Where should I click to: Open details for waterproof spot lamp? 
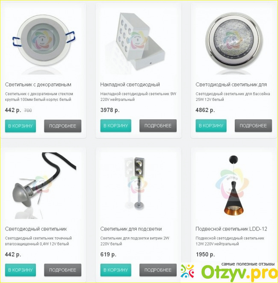click(x=62, y=270)
